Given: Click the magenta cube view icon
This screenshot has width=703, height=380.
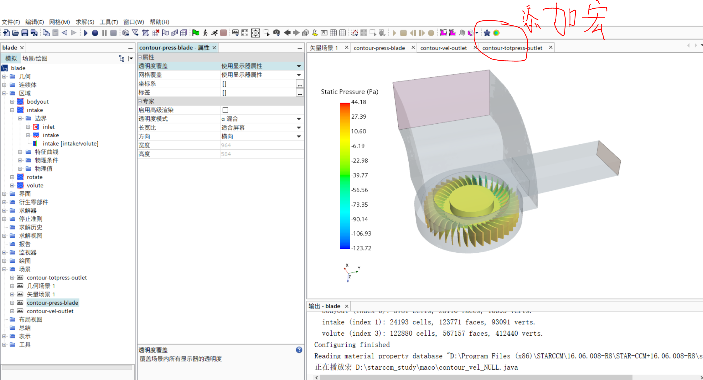Looking at the screenshot, I should (x=471, y=33).
